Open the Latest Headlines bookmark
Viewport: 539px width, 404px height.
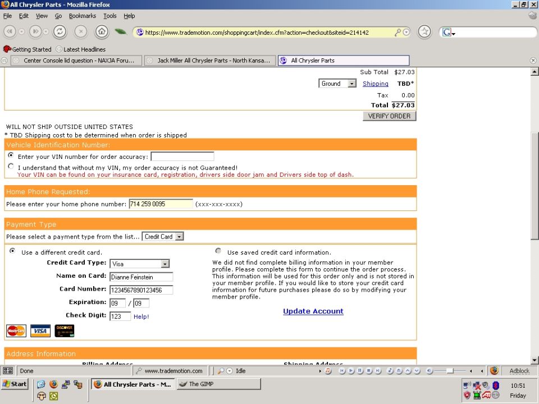click(81, 49)
